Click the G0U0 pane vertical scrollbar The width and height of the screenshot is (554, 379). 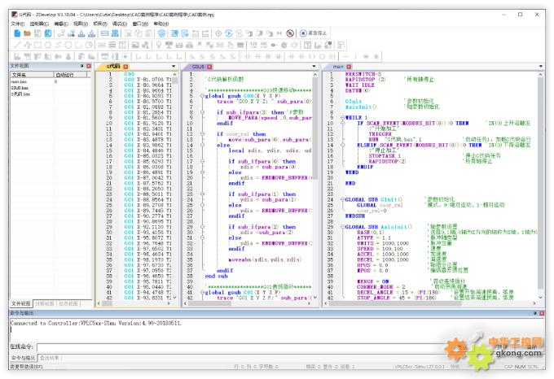[315, 185]
